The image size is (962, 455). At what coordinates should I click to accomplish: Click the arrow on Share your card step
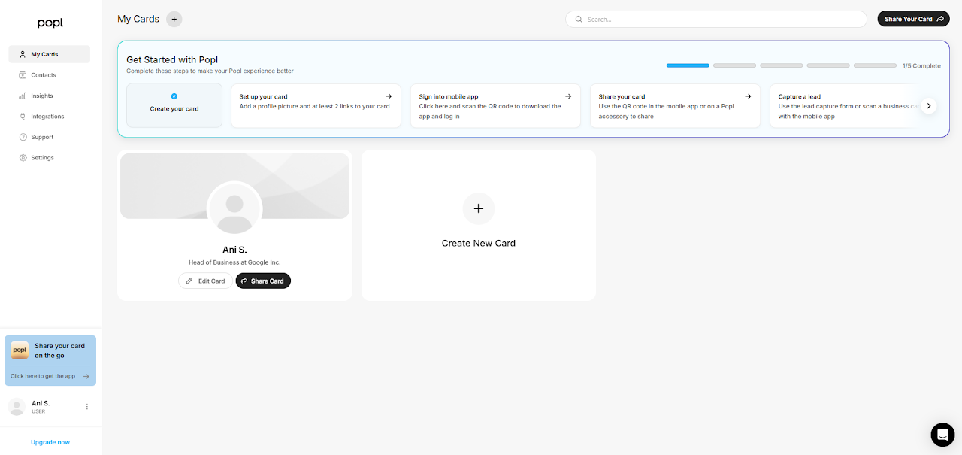(748, 96)
